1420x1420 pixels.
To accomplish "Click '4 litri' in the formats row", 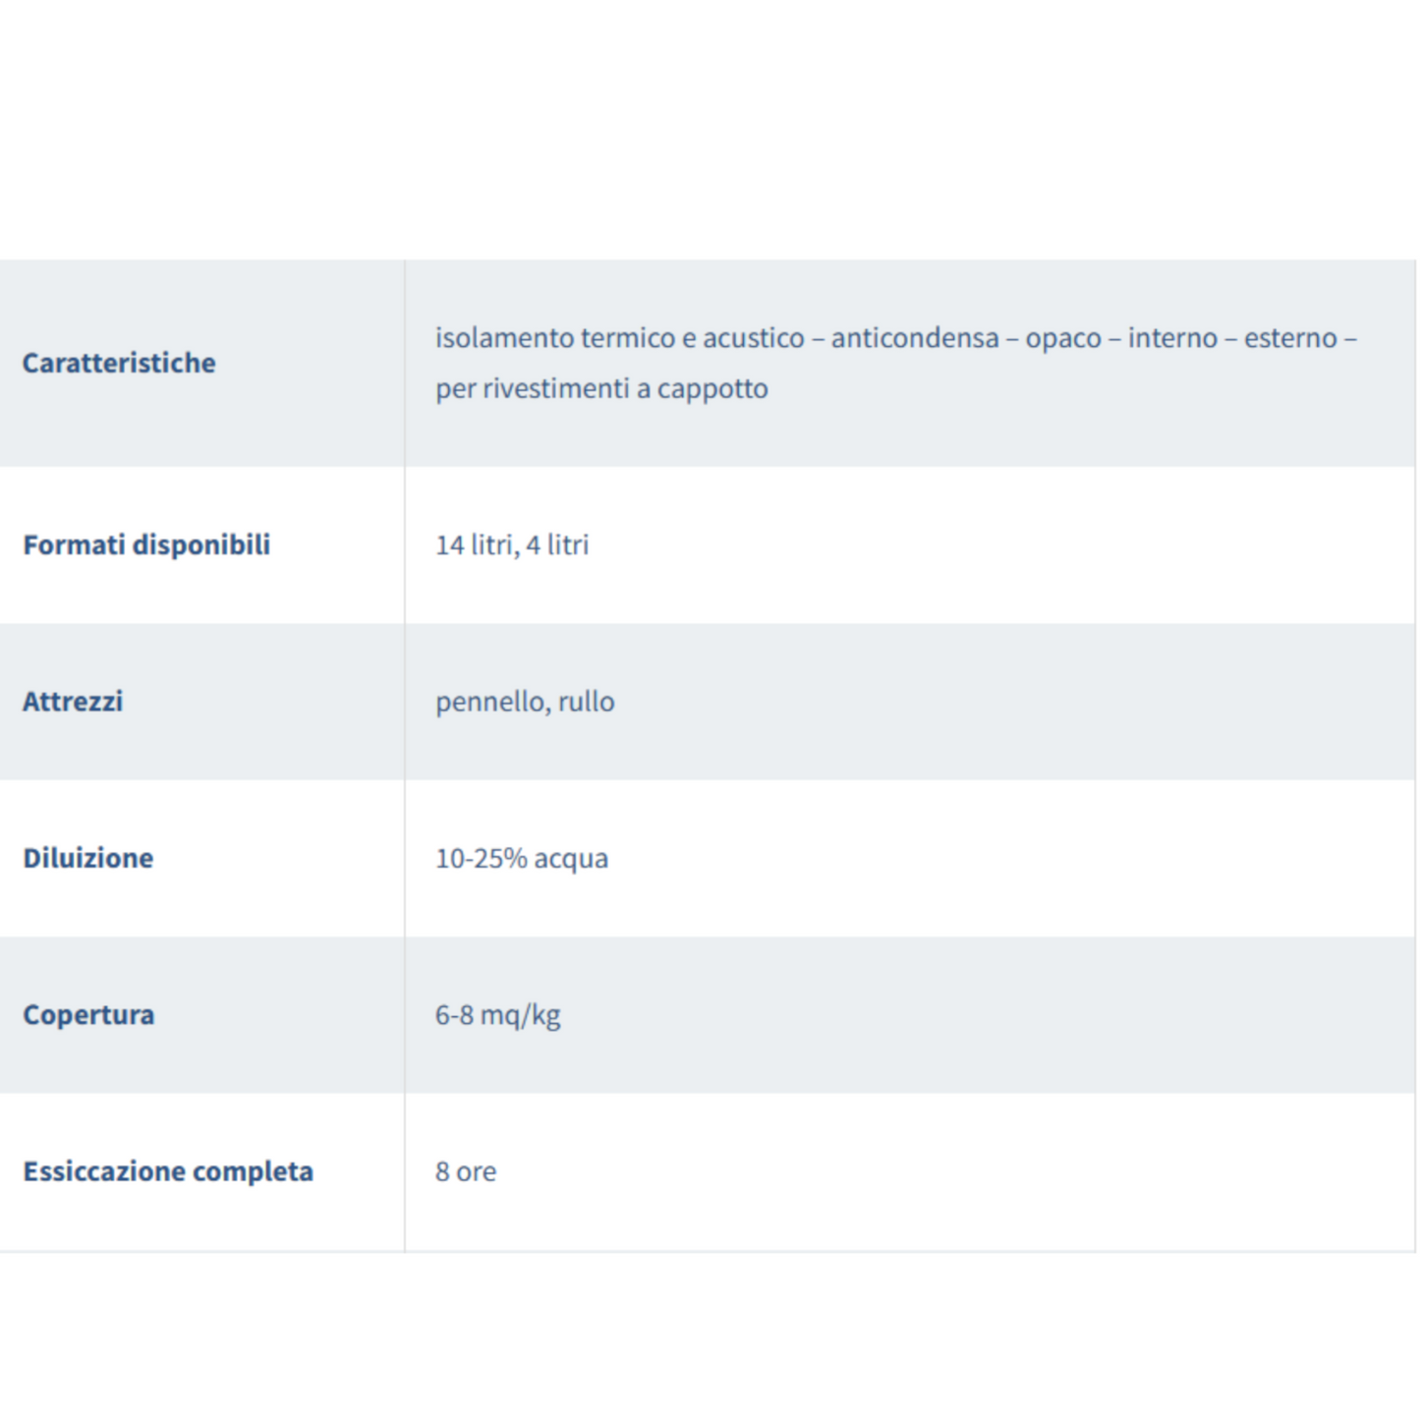I will click(557, 544).
